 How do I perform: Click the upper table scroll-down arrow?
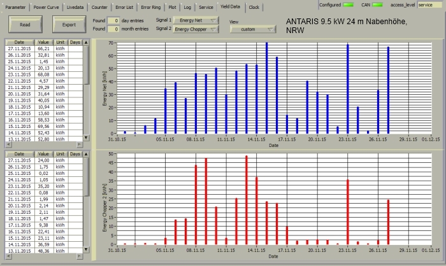(86, 138)
